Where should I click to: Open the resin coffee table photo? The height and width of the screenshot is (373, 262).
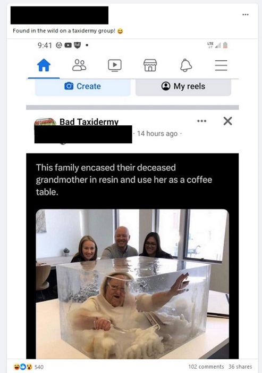coord(132,284)
